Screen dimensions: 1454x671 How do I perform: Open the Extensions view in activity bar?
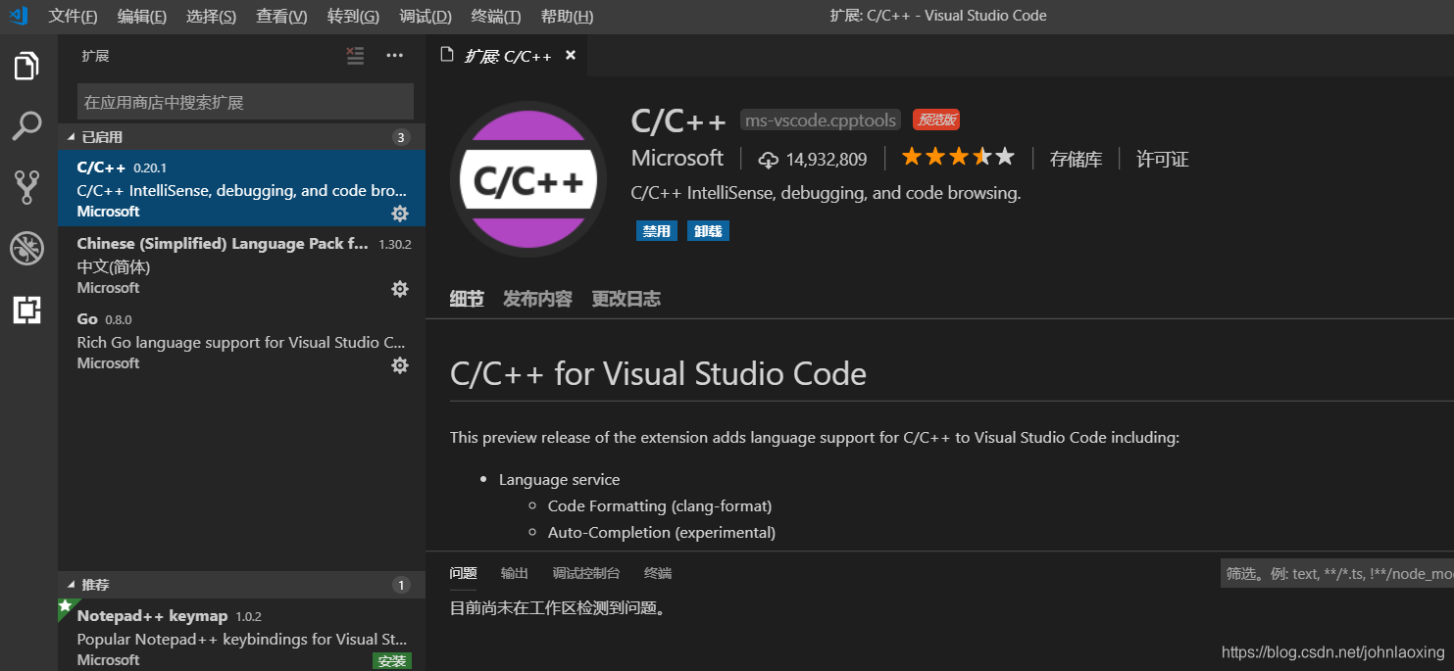(x=26, y=310)
